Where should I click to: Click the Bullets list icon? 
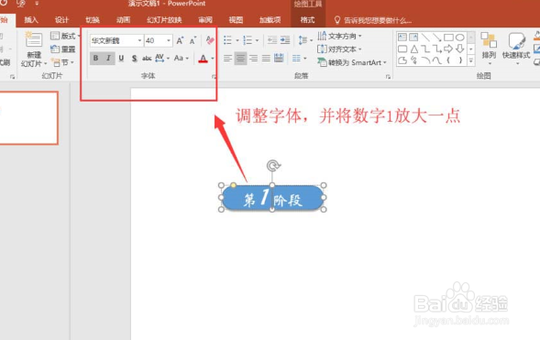point(227,40)
